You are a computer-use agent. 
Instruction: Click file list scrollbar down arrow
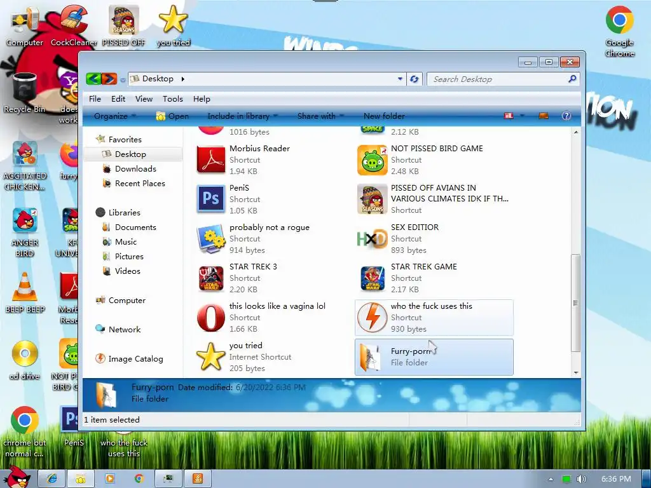576,372
